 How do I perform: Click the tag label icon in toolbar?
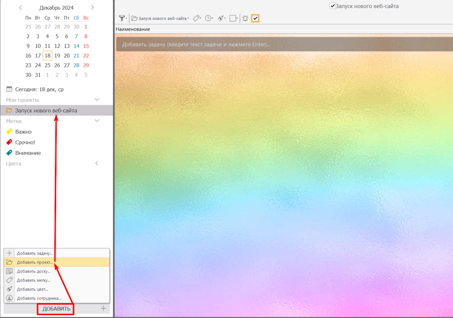(x=197, y=18)
